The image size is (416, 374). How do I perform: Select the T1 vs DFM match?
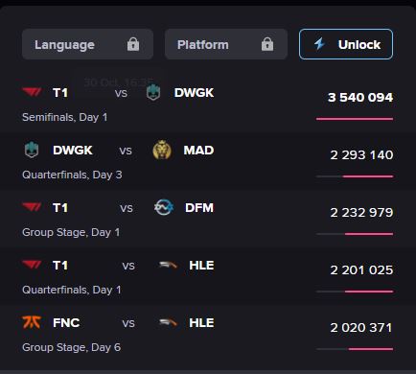[208, 219]
